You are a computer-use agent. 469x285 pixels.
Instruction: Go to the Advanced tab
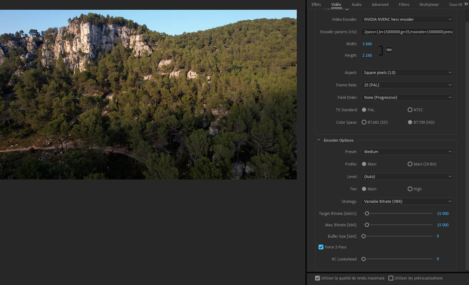pyautogui.click(x=380, y=4)
